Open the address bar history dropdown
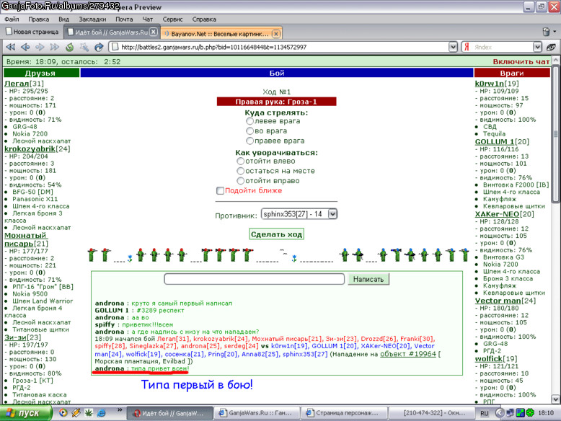 point(453,47)
